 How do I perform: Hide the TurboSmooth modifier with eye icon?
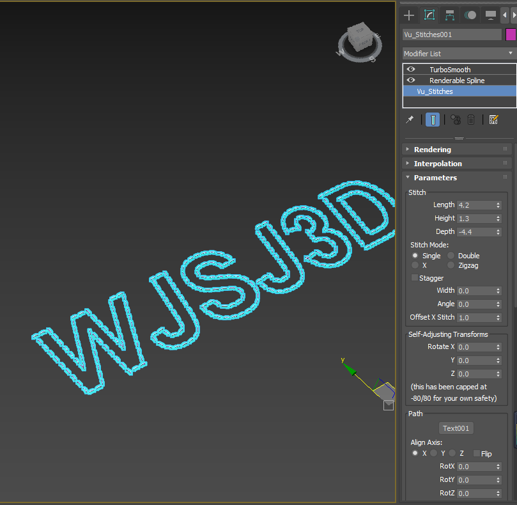coord(411,70)
